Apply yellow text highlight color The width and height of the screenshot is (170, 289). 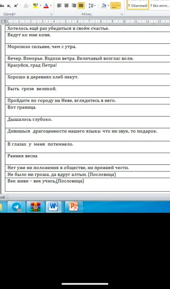35,6
